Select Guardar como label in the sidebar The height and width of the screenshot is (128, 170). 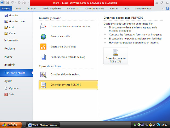point(17,21)
